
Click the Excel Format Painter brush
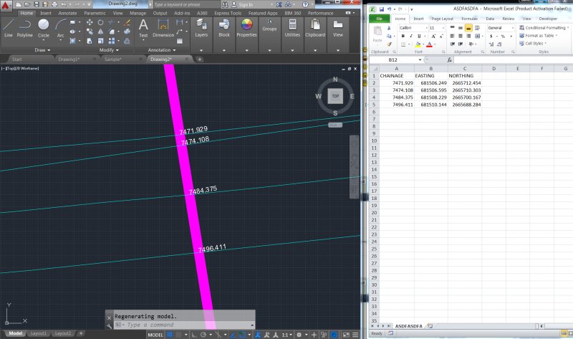tap(389, 44)
